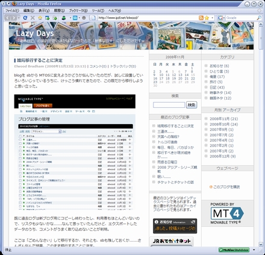The image size is (265, 255).
Task: Select calendar date 10 in the sidebar calendar
Action: click(161, 75)
